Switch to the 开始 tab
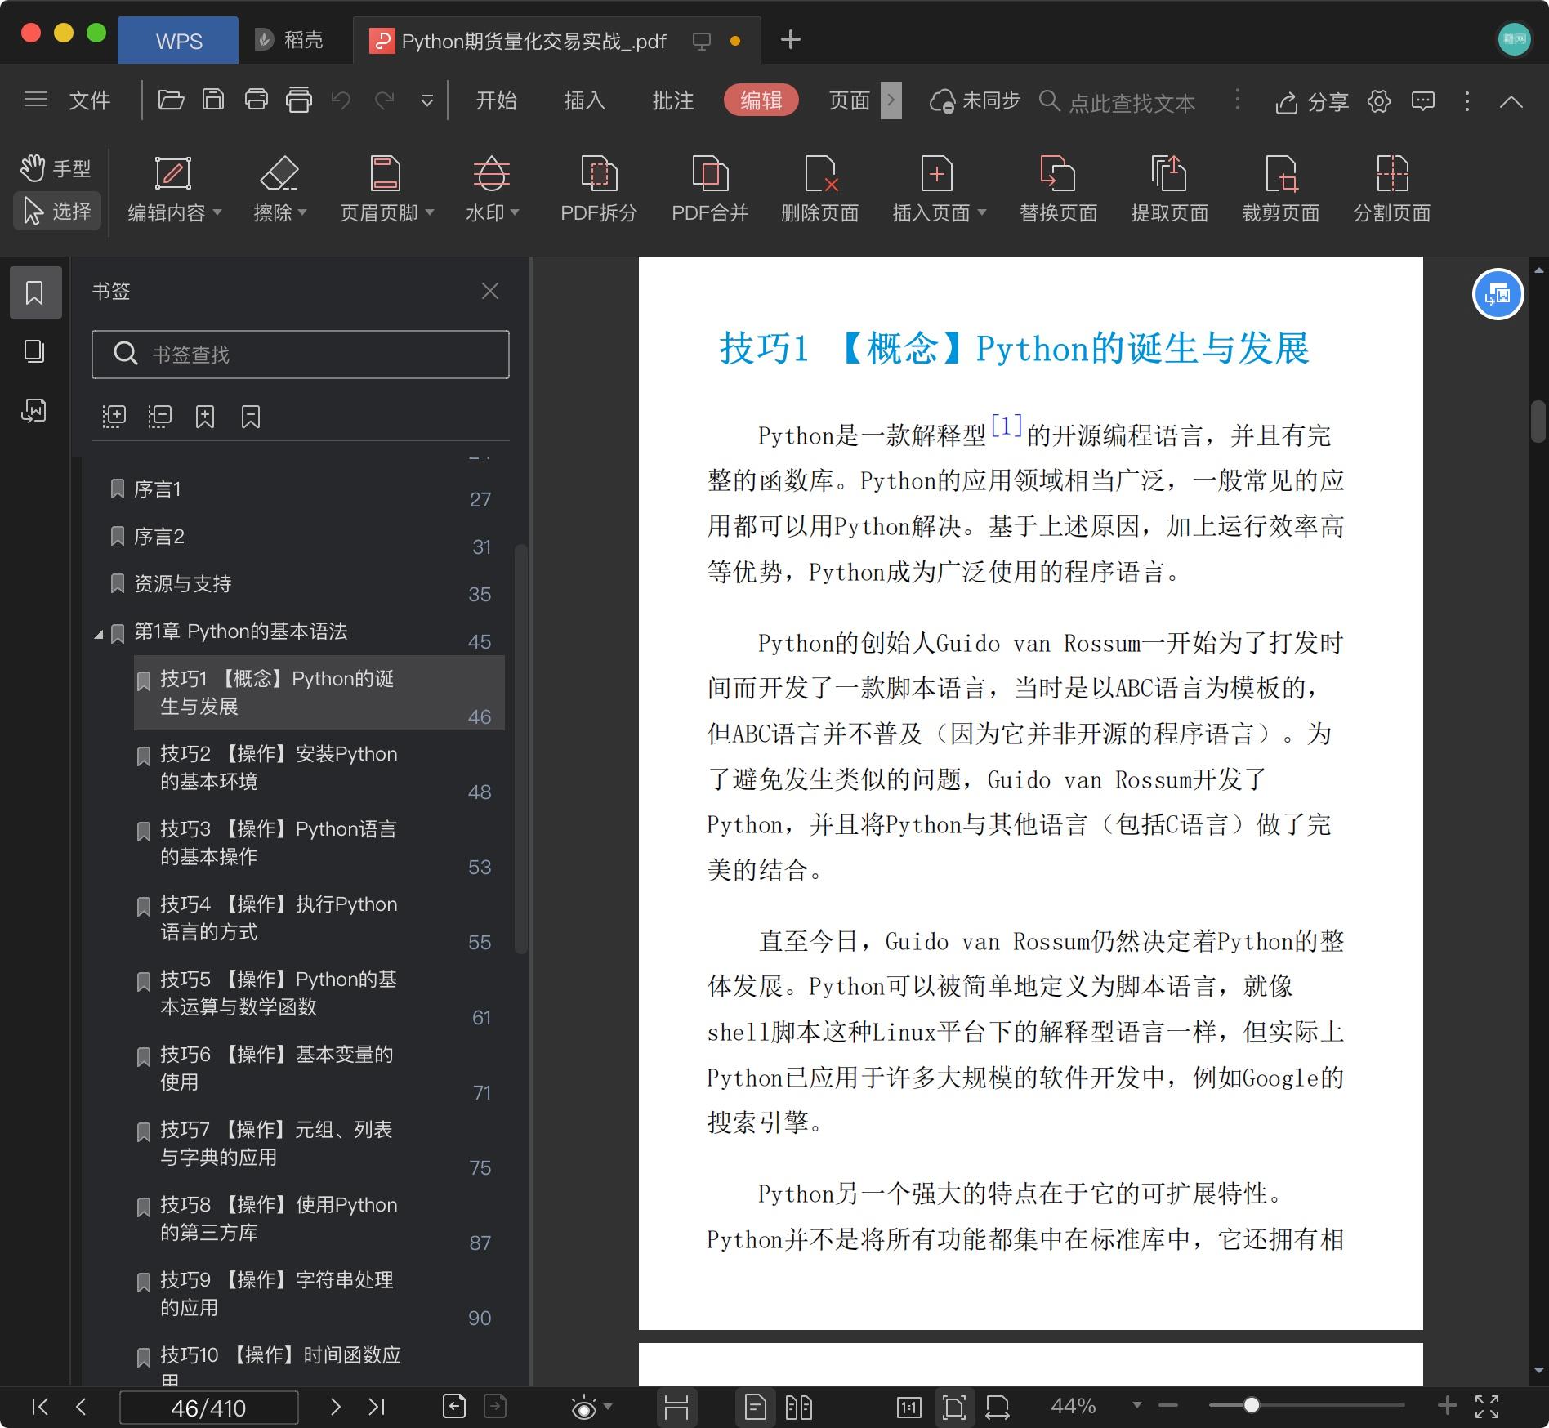The height and width of the screenshot is (1428, 1549). click(x=496, y=100)
